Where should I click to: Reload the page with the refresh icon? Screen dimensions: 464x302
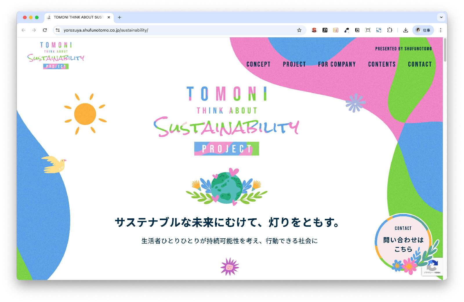45,30
